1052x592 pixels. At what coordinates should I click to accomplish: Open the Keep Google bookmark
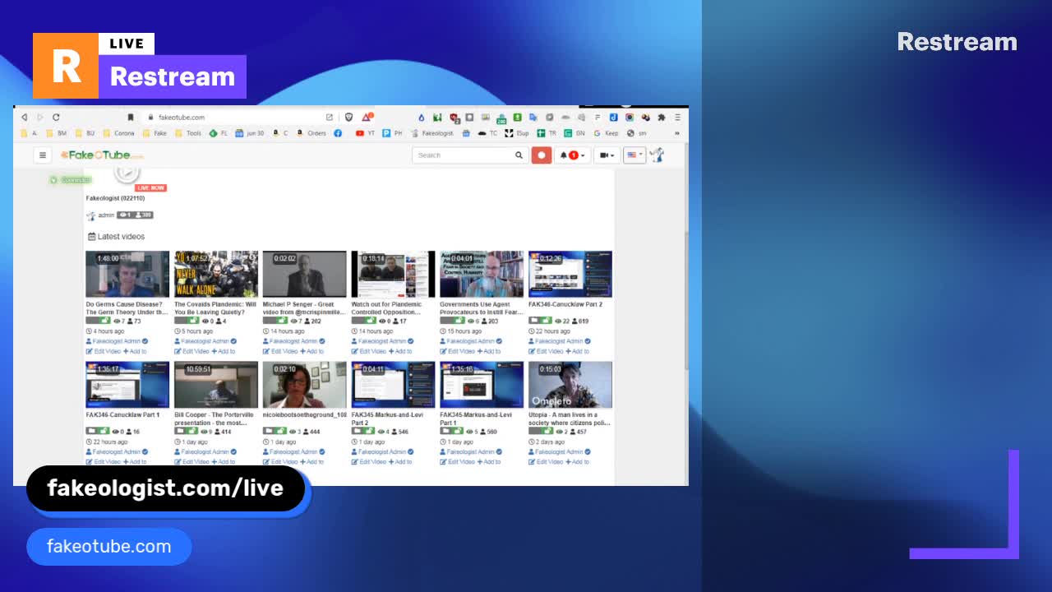[x=607, y=133]
